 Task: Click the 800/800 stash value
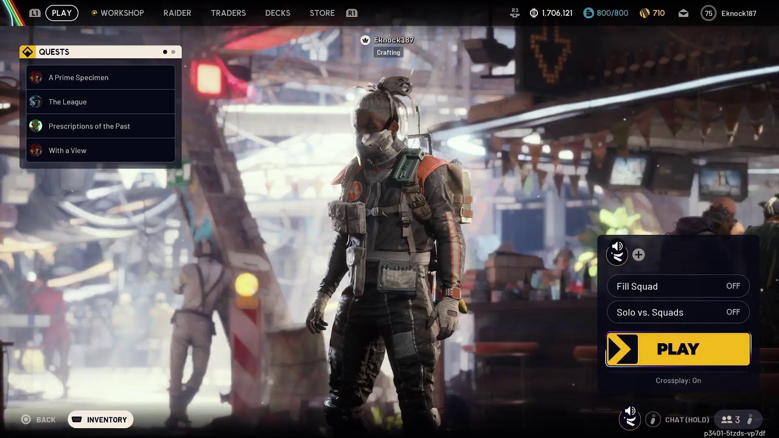tap(612, 13)
